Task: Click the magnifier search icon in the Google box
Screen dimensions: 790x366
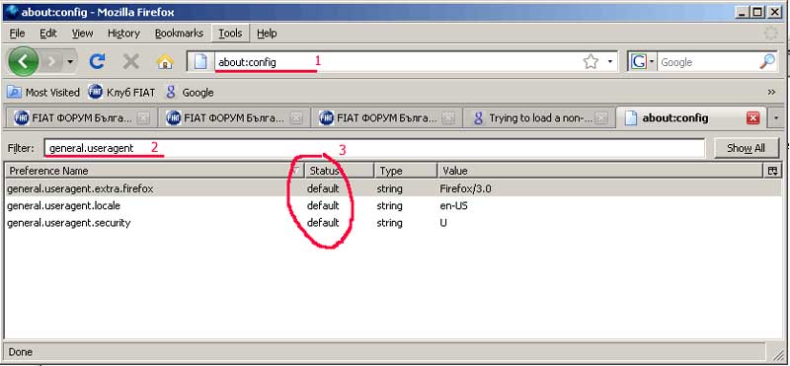Action: [x=767, y=62]
